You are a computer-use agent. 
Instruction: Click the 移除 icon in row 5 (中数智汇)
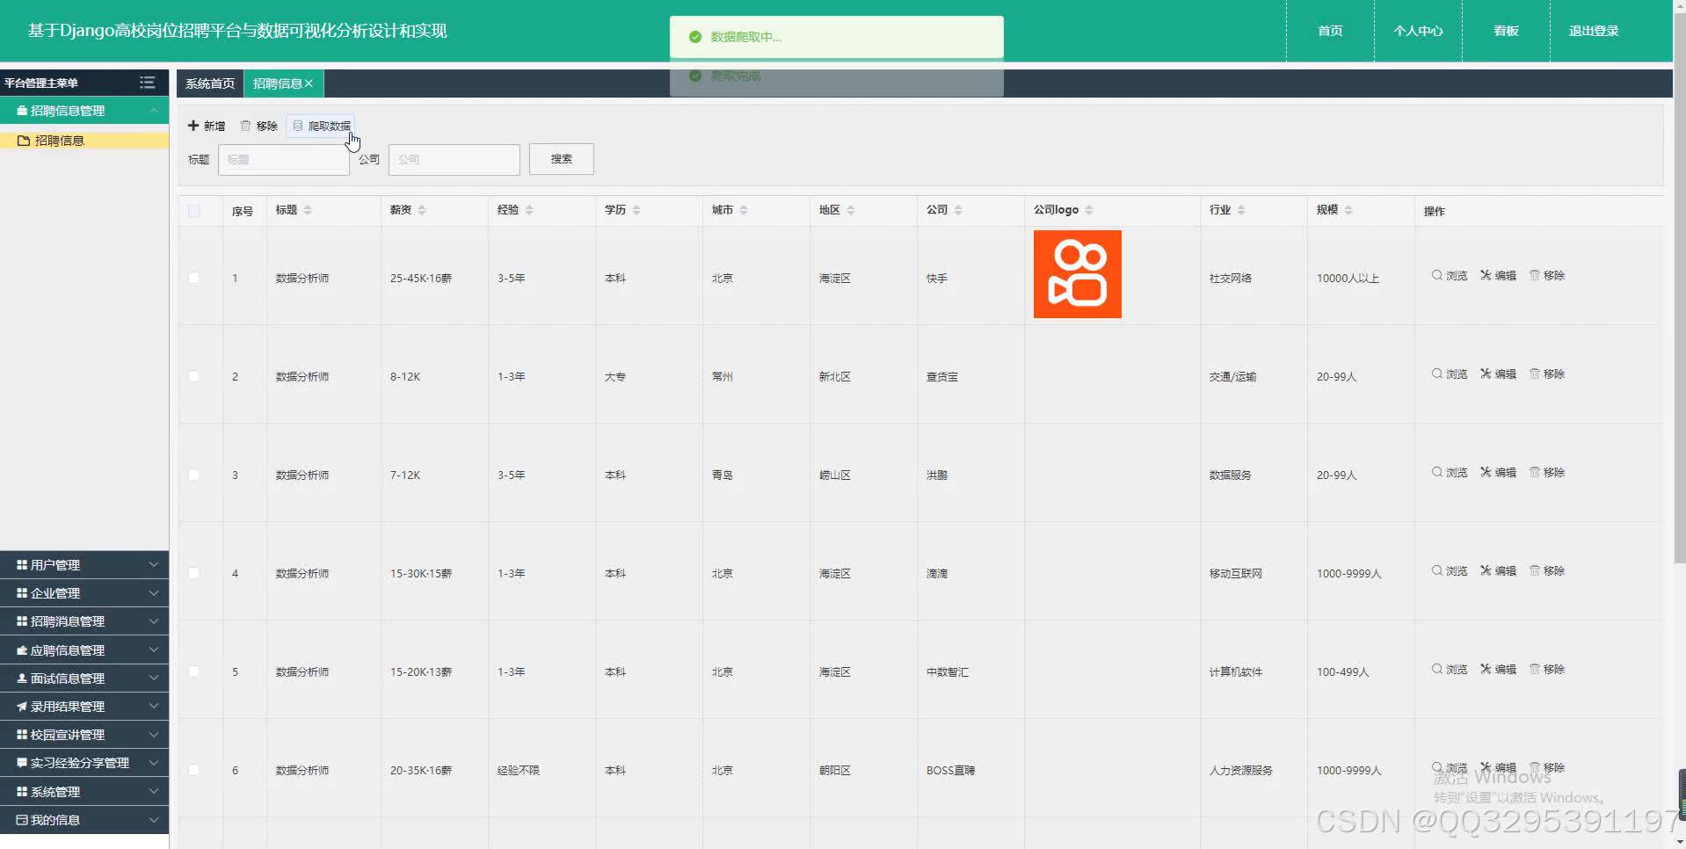(x=1535, y=669)
